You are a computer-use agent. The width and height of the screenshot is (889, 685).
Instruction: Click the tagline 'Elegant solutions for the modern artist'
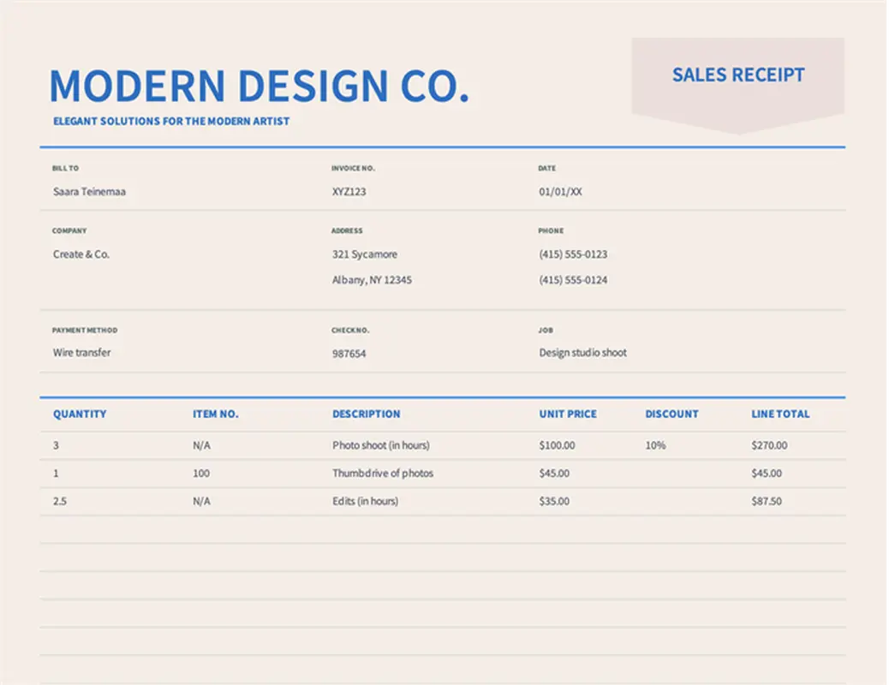pyautogui.click(x=171, y=122)
